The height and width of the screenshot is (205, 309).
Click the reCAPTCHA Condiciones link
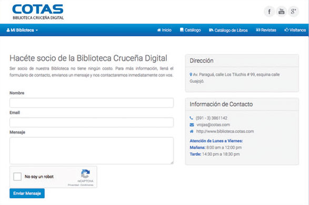tap(87, 185)
